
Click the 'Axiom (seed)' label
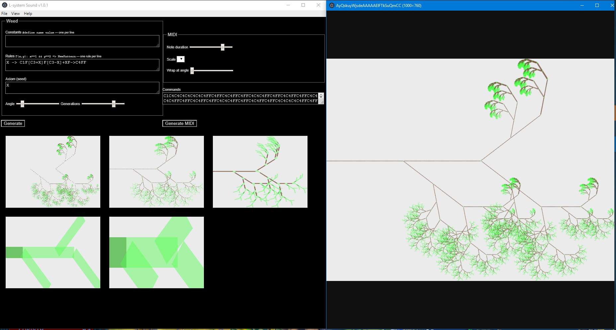16,79
